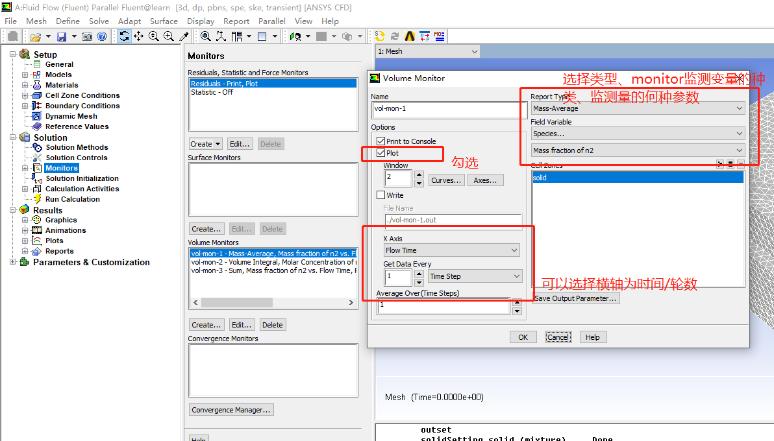
Task: Click the blue help question mark icon
Action: click(102, 36)
